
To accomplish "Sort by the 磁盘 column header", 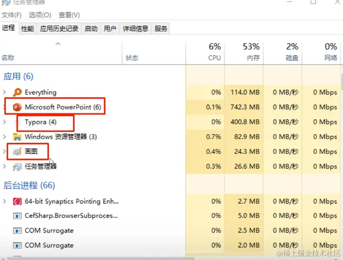I will [292, 58].
